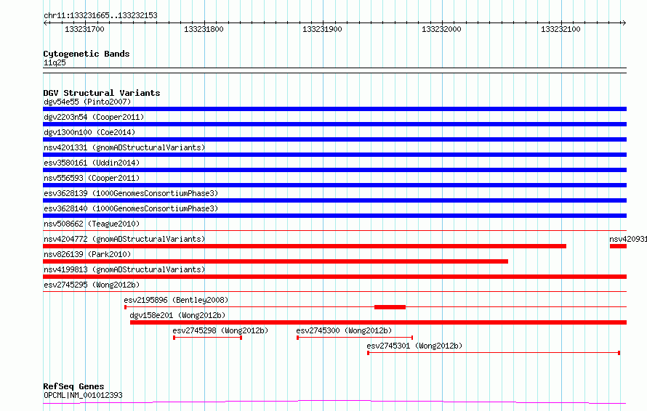Click the thin red line under esv2745295

[x=334, y=291]
